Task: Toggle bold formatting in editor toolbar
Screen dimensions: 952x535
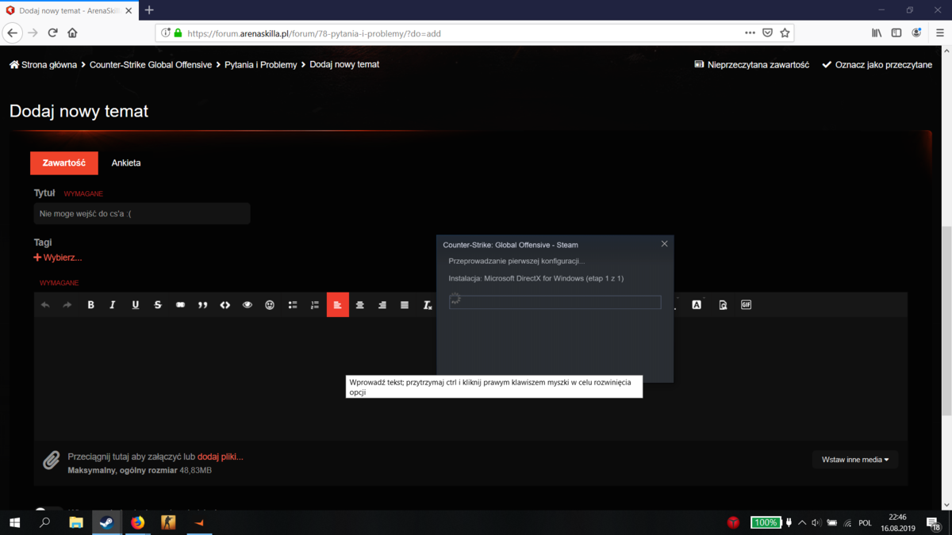Action: click(x=90, y=305)
